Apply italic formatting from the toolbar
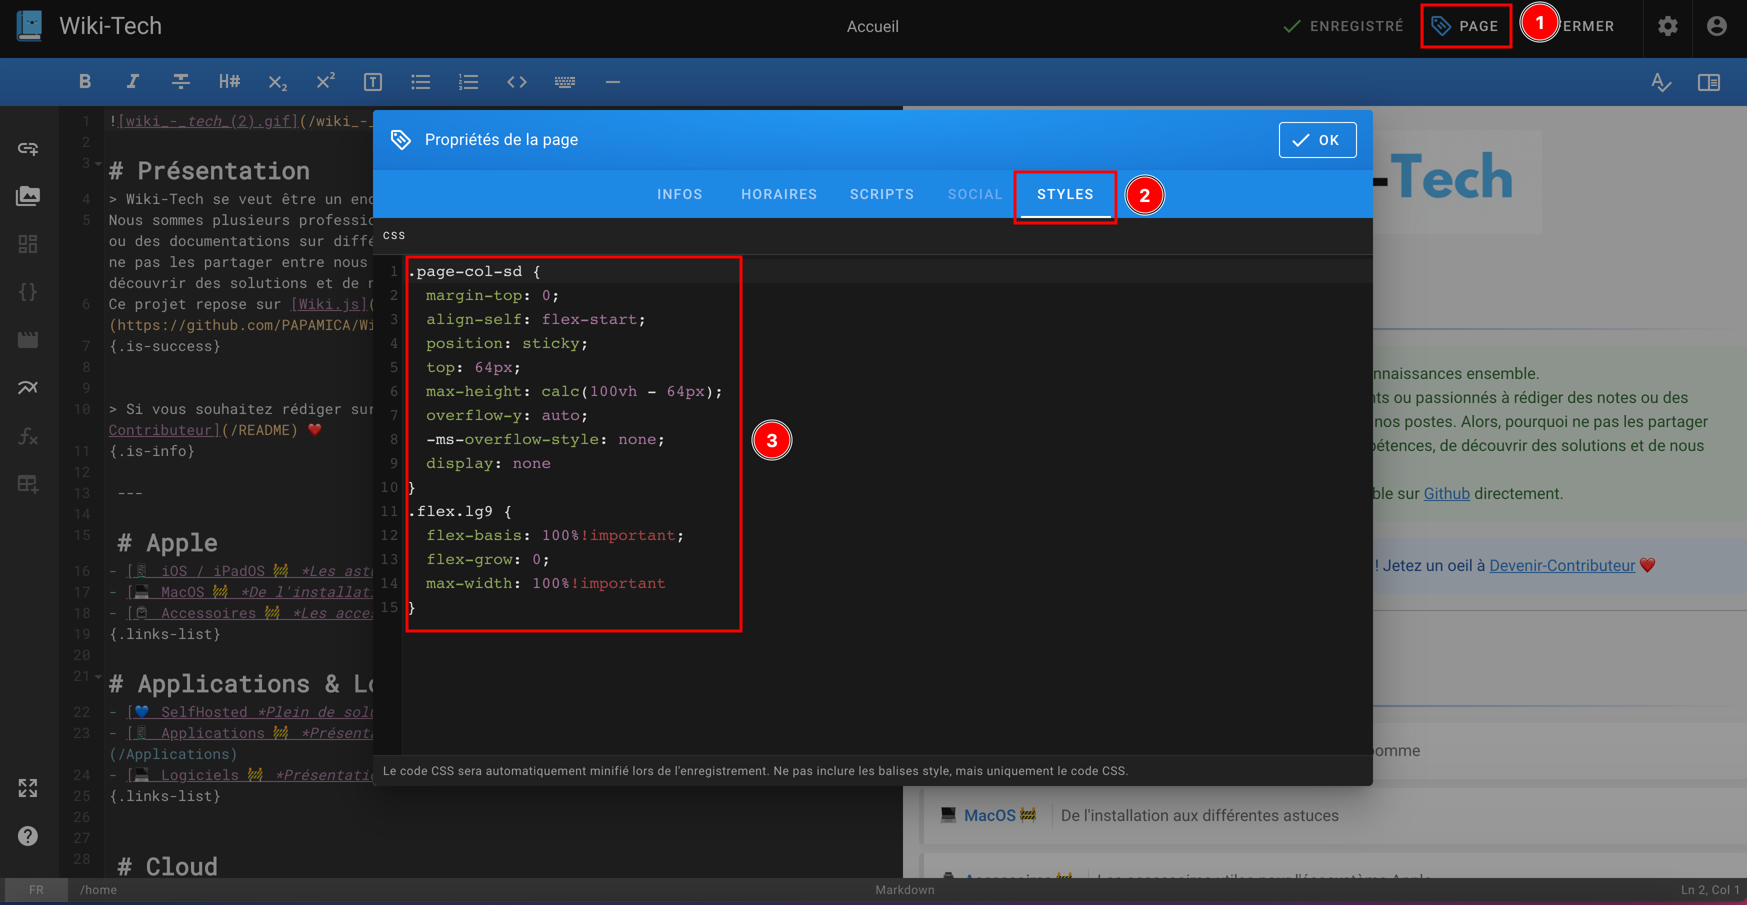Viewport: 1747px width, 905px height. click(133, 82)
